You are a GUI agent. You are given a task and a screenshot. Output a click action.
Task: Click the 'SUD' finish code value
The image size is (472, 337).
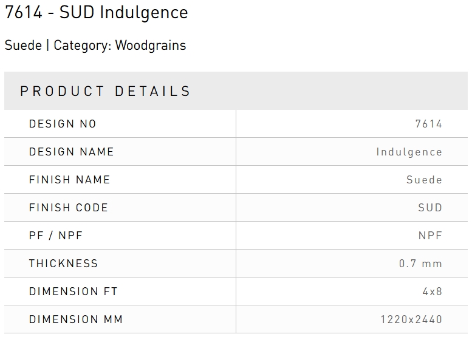pos(430,208)
